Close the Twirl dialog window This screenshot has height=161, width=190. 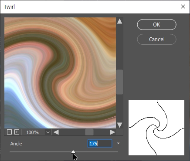click(x=183, y=7)
